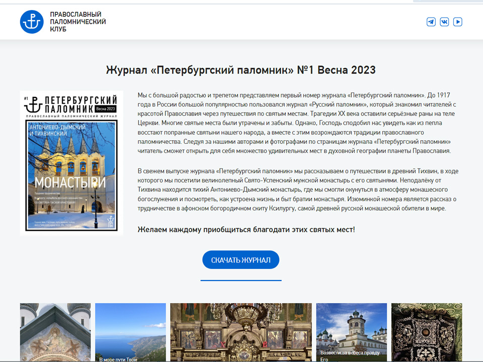Open the Telegram channel icon
Viewport: 483px width, 362px height.
[x=431, y=22]
